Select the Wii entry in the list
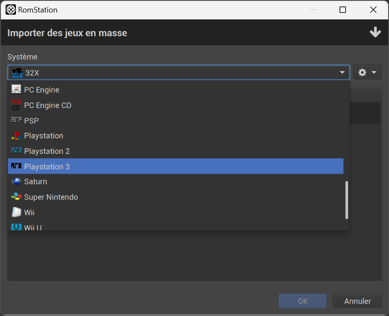 point(29,212)
